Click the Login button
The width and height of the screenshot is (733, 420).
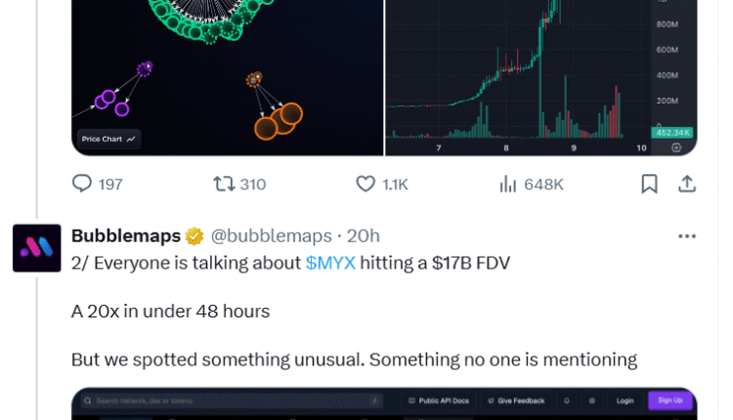point(625,400)
